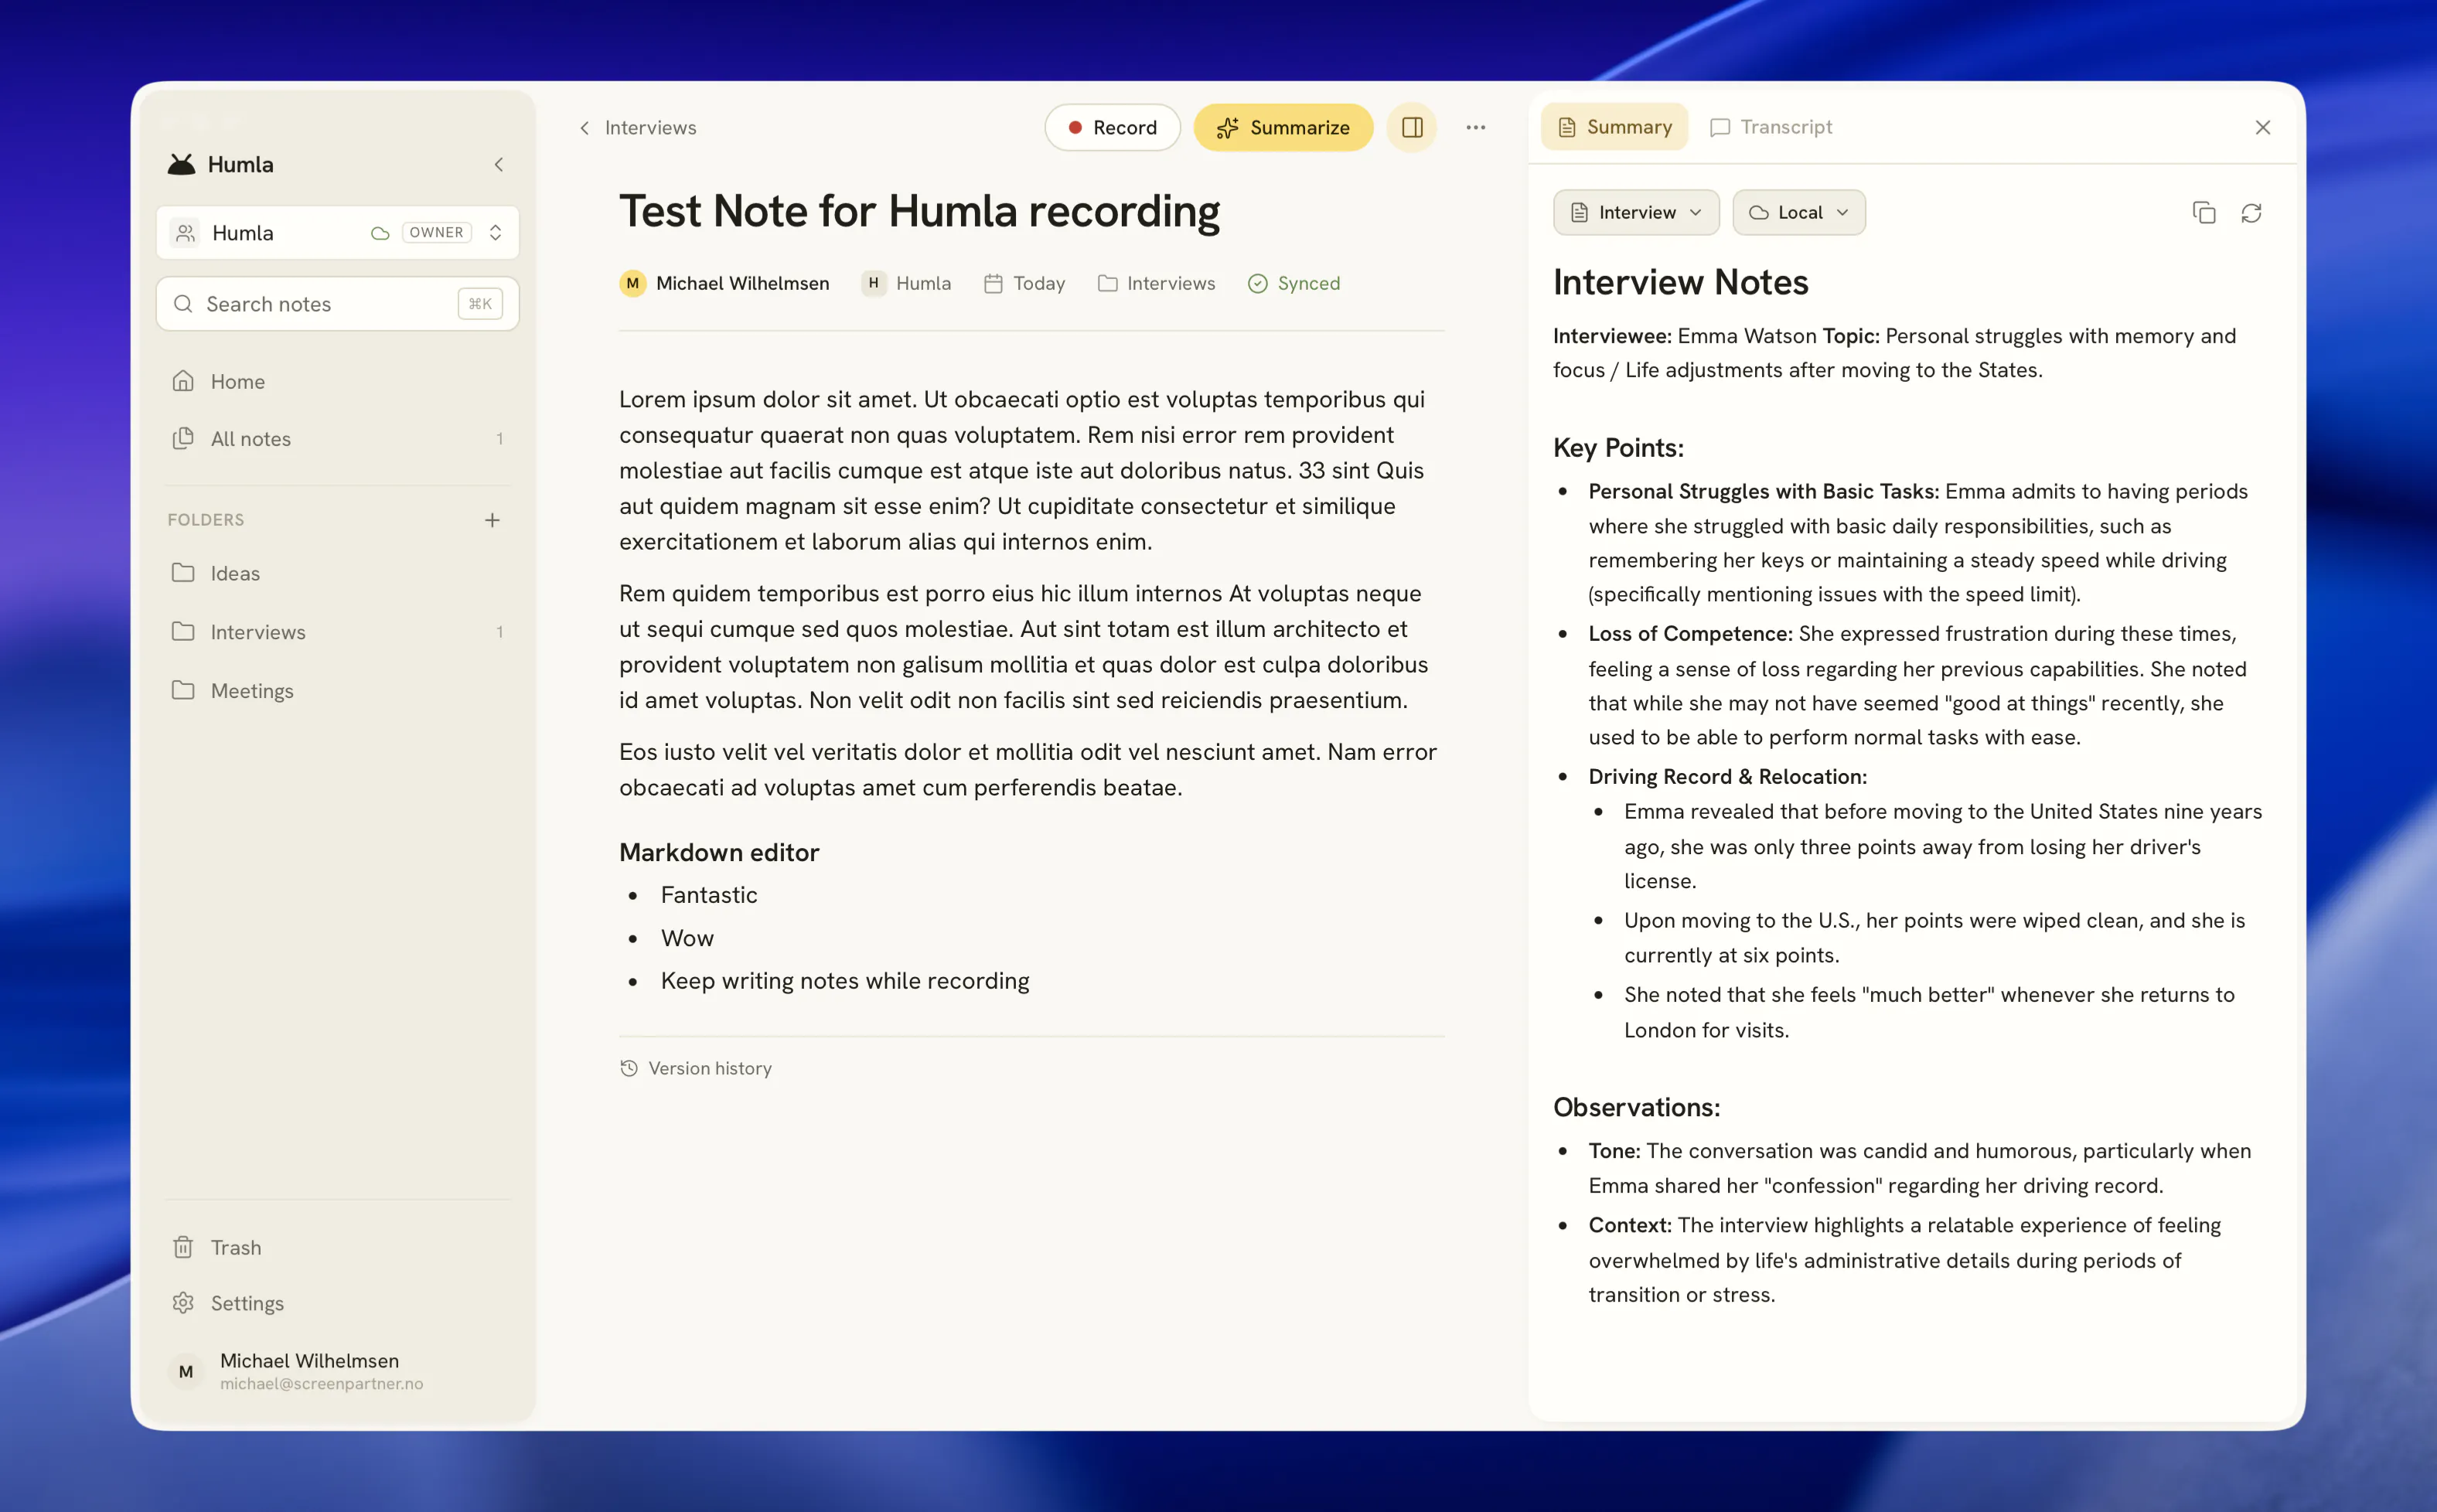
Task: Focus the Search notes field
Action: pyautogui.click(x=338, y=304)
